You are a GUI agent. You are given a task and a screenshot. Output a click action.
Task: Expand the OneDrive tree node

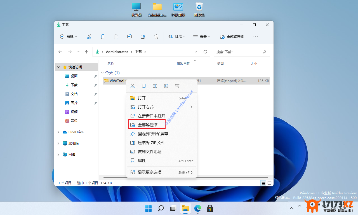pos(58,132)
